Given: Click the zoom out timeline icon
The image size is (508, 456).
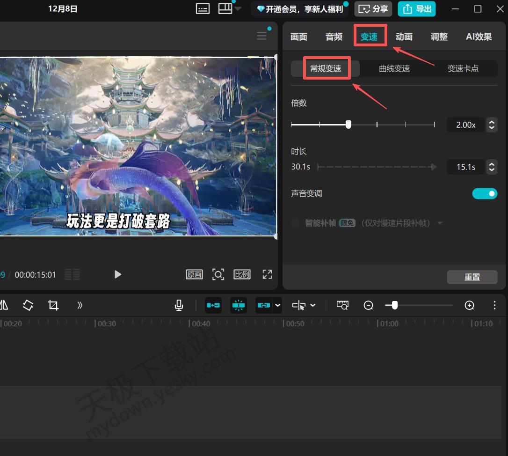Looking at the screenshot, I should click(x=369, y=305).
